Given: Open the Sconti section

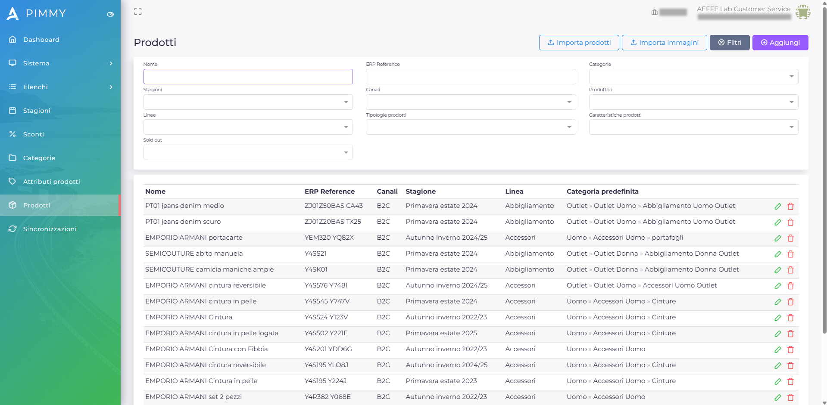Looking at the screenshot, I should [x=60, y=134].
